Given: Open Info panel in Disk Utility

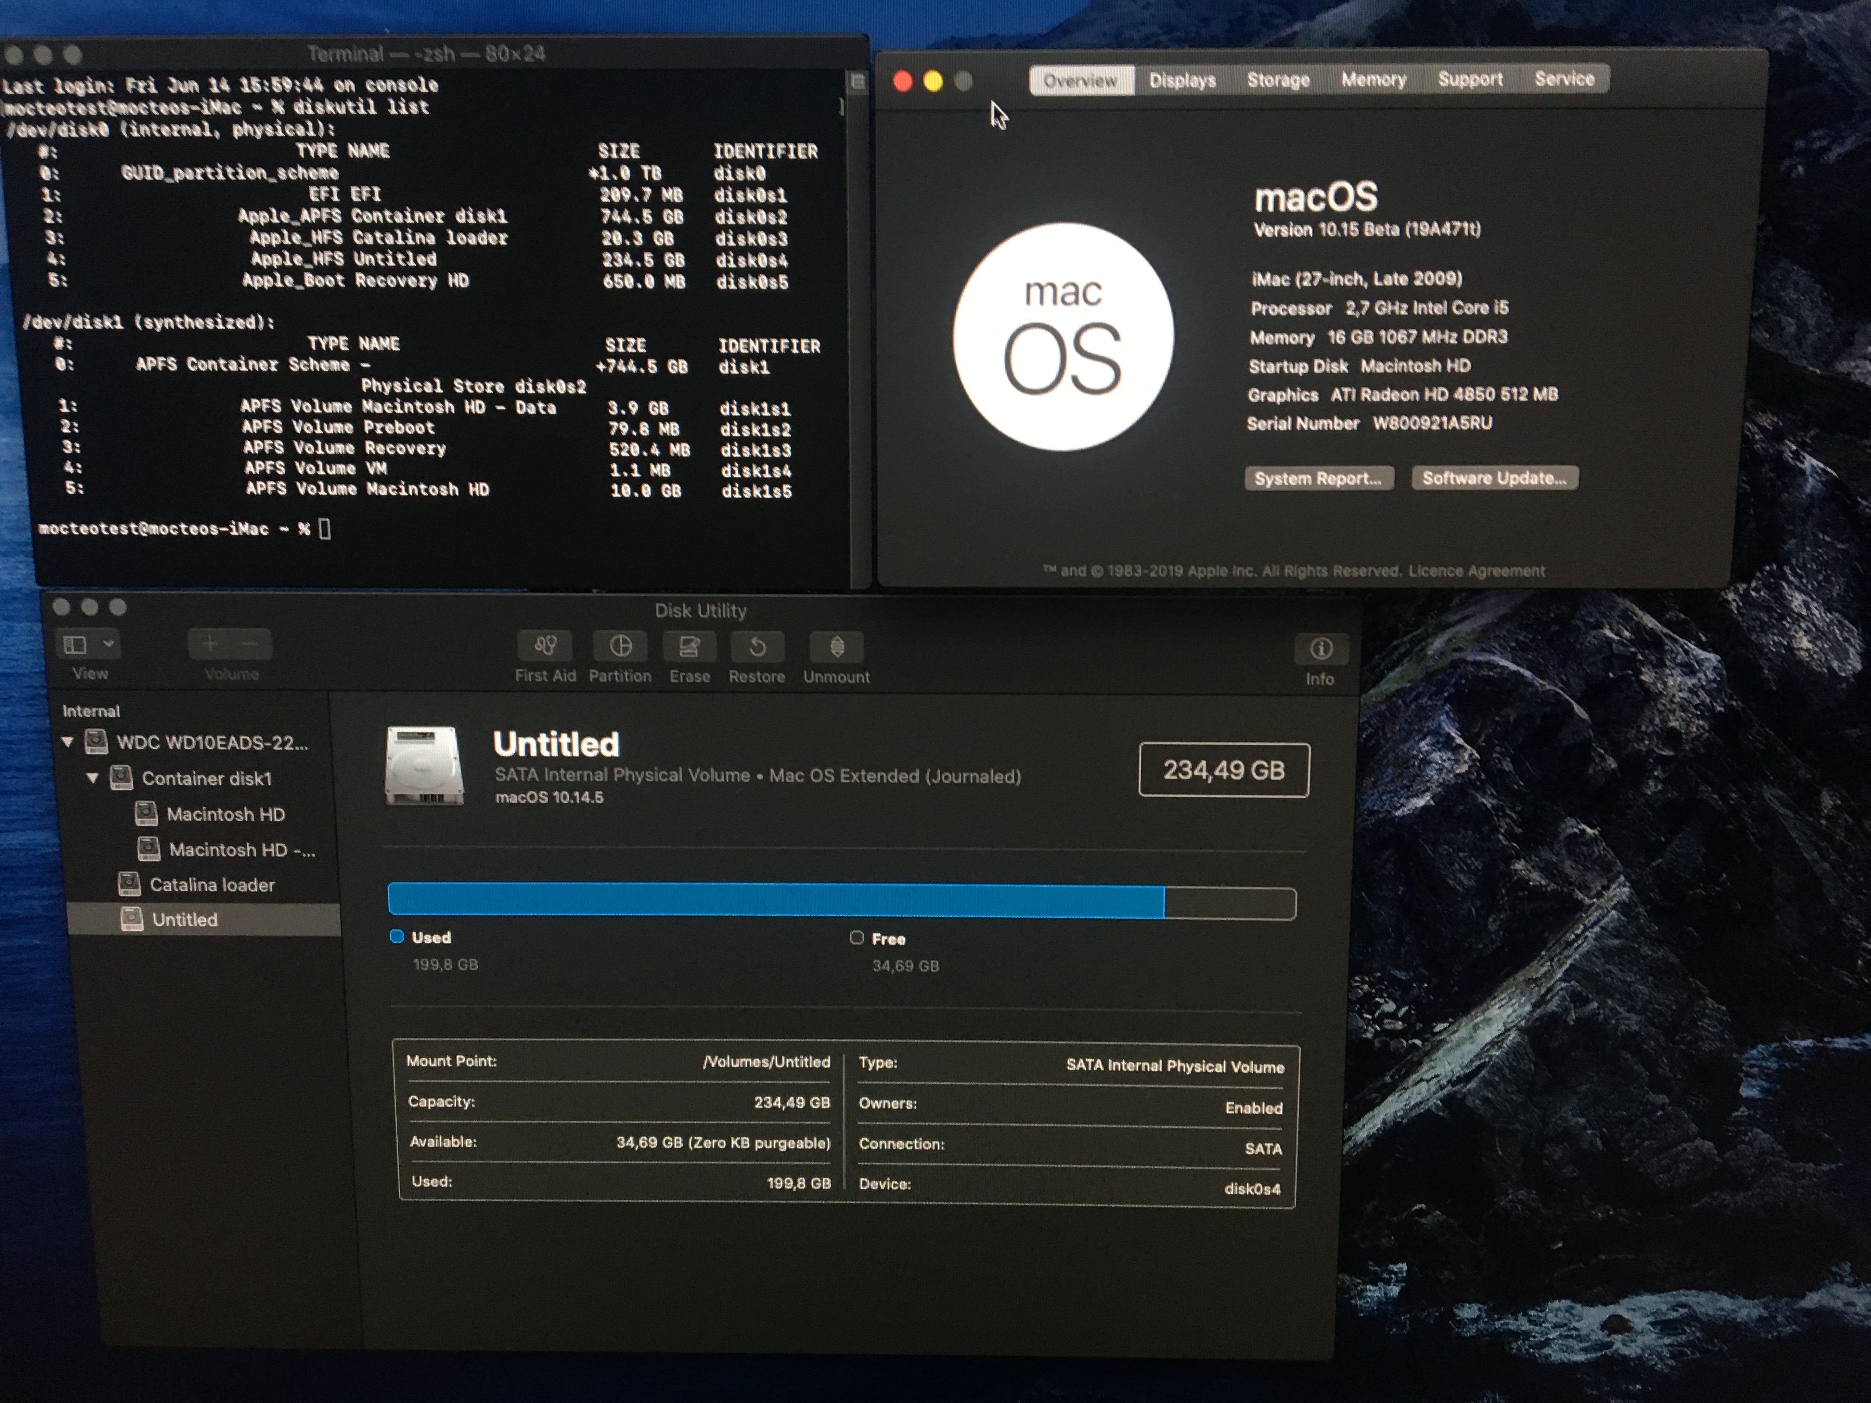Looking at the screenshot, I should [1321, 650].
